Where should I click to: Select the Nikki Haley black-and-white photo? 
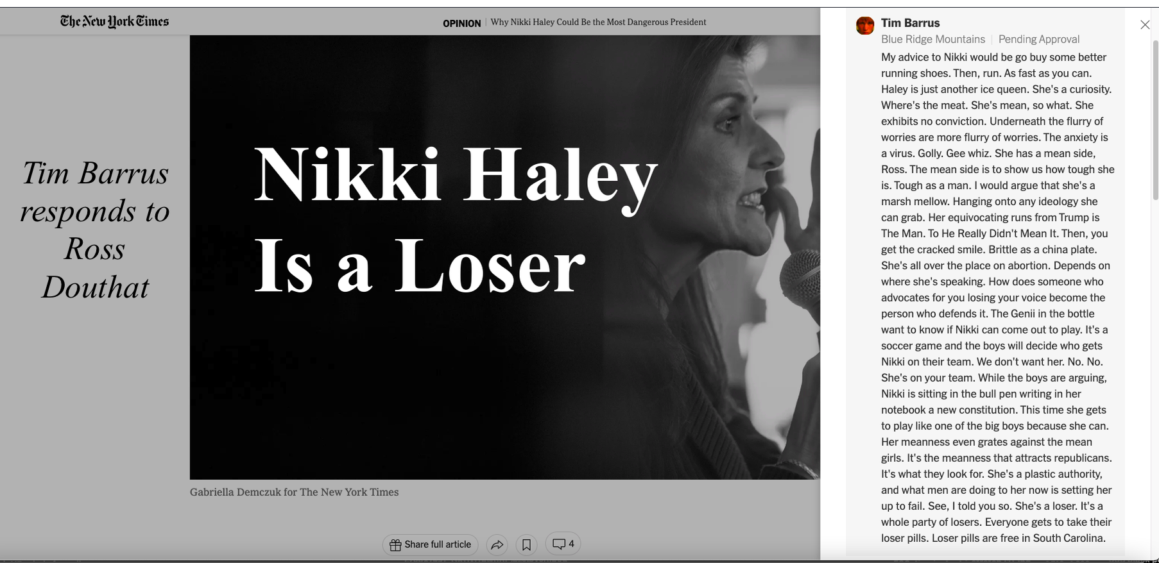(x=505, y=257)
